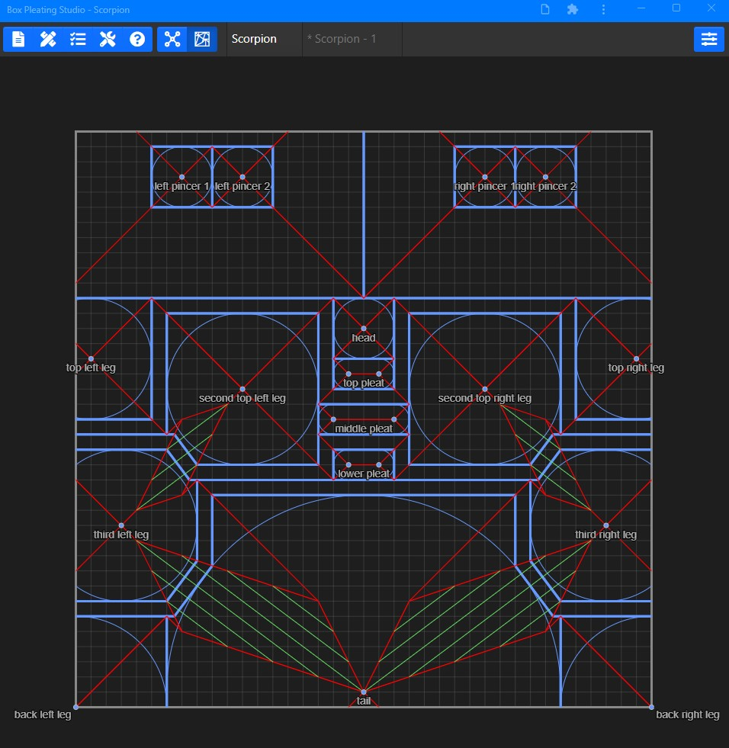The width and height of the screenshot is (729, 748).
Task: Minimize the Box Pleating Studio window
Action: coord(641,8)
